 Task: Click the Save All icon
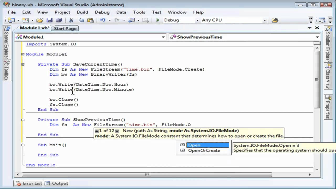tap(59, 20)
